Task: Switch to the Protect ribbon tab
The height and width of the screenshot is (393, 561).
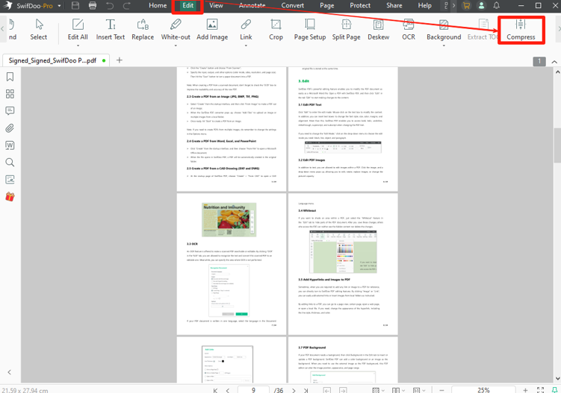Action: tap(360, 6)
